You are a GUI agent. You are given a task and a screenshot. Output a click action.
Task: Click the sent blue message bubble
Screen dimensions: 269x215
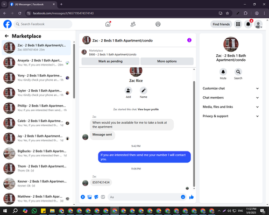144,157
